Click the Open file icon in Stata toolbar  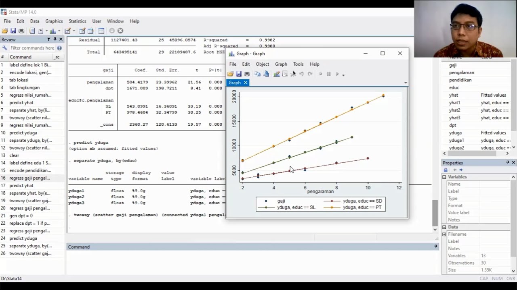[5, 31]
